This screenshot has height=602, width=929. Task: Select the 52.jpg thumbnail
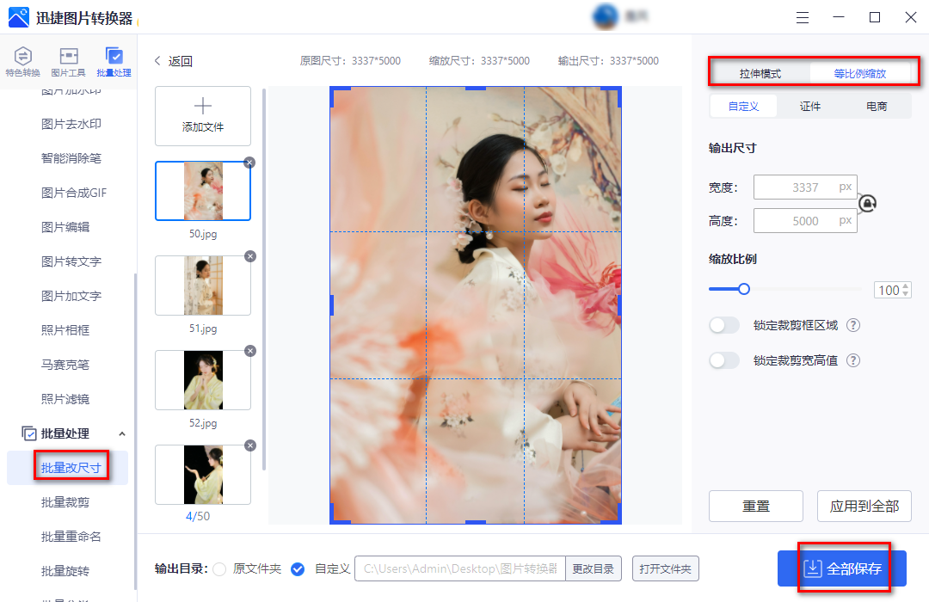pos(203,380)
